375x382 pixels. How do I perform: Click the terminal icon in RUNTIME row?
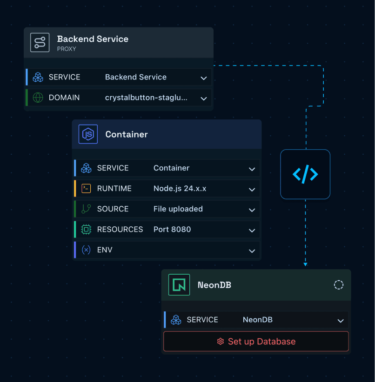click(86, 189)
